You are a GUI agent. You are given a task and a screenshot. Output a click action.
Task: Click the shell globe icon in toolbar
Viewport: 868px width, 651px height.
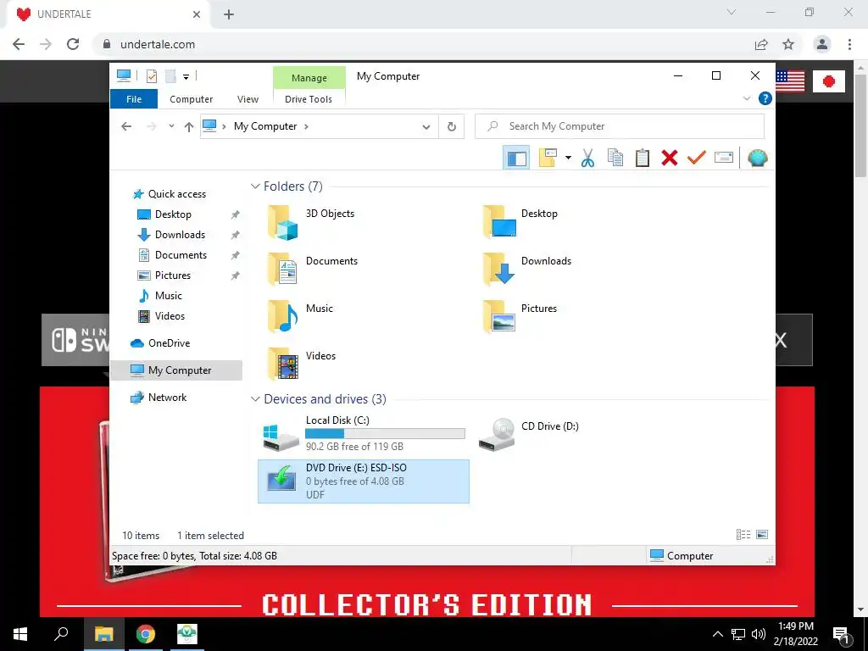(x=757, y=159)
